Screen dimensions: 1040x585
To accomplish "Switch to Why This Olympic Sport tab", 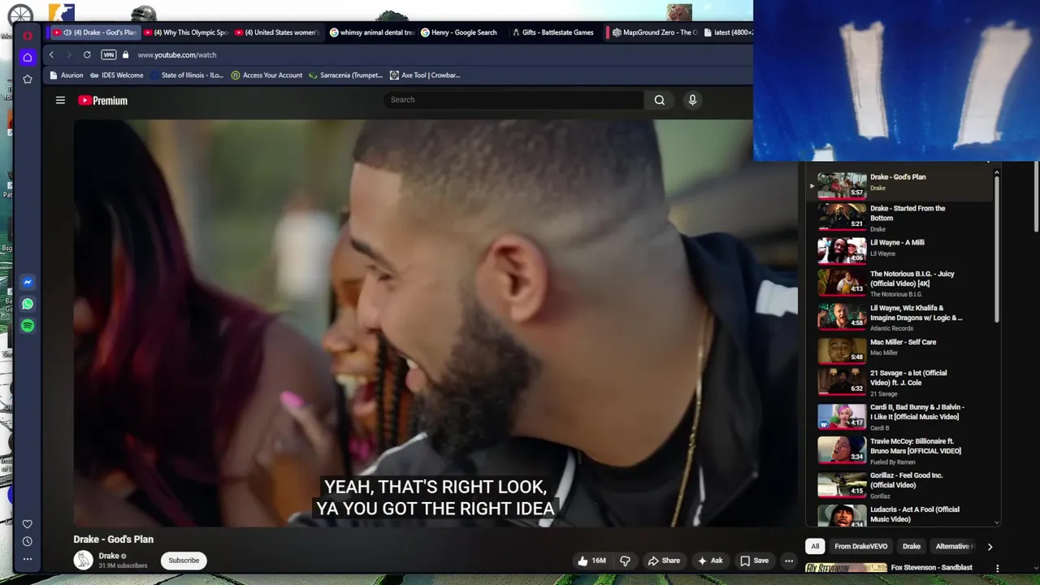I will [x=186, y=32].
